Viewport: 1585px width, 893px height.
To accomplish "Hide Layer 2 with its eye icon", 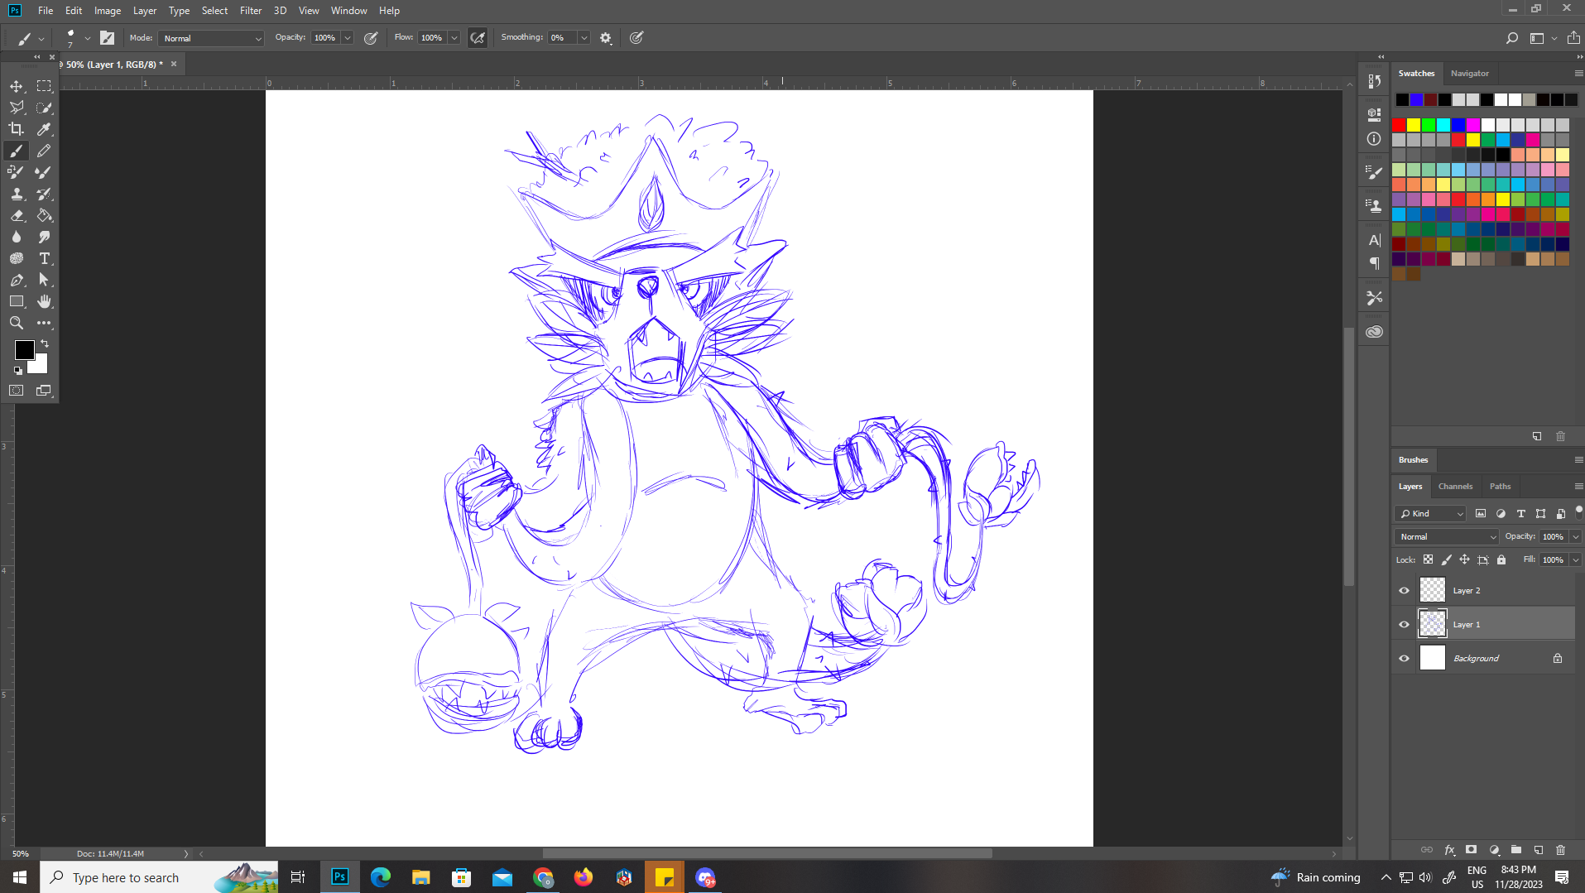I will click(x=1404, y=591).
